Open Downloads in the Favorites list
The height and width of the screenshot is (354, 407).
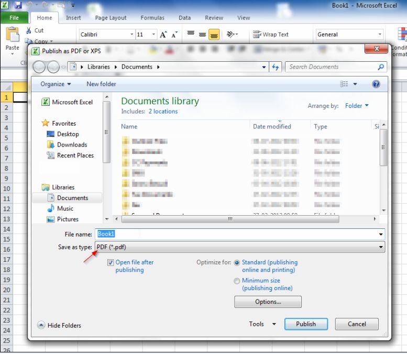click(67, 145)
